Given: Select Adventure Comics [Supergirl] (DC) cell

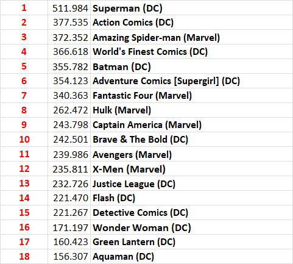Looking at the screenshot, I should 191,81.
